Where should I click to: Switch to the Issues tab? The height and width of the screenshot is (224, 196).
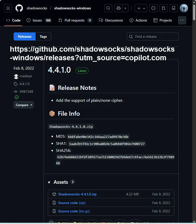[x=39, y=20]
